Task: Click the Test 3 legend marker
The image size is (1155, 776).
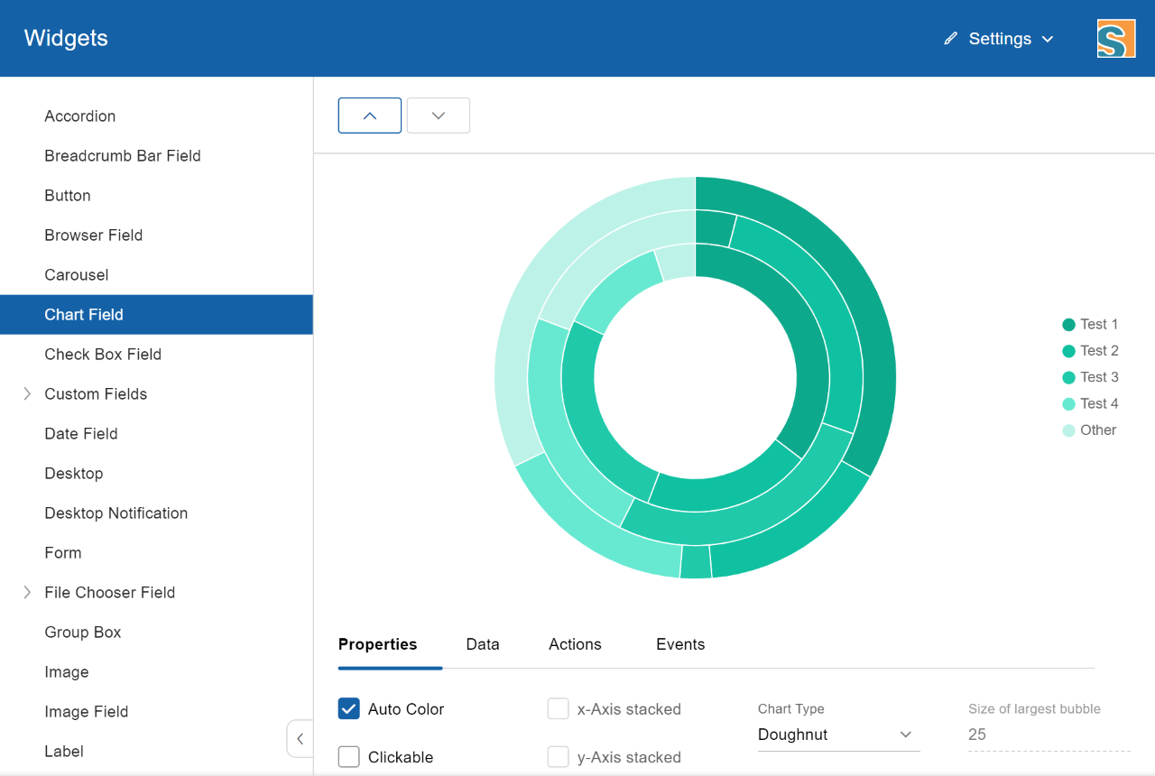Action: (x=1069, y=377)
